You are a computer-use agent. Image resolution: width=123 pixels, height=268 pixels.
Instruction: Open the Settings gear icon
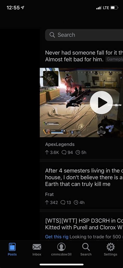point(111,247)
